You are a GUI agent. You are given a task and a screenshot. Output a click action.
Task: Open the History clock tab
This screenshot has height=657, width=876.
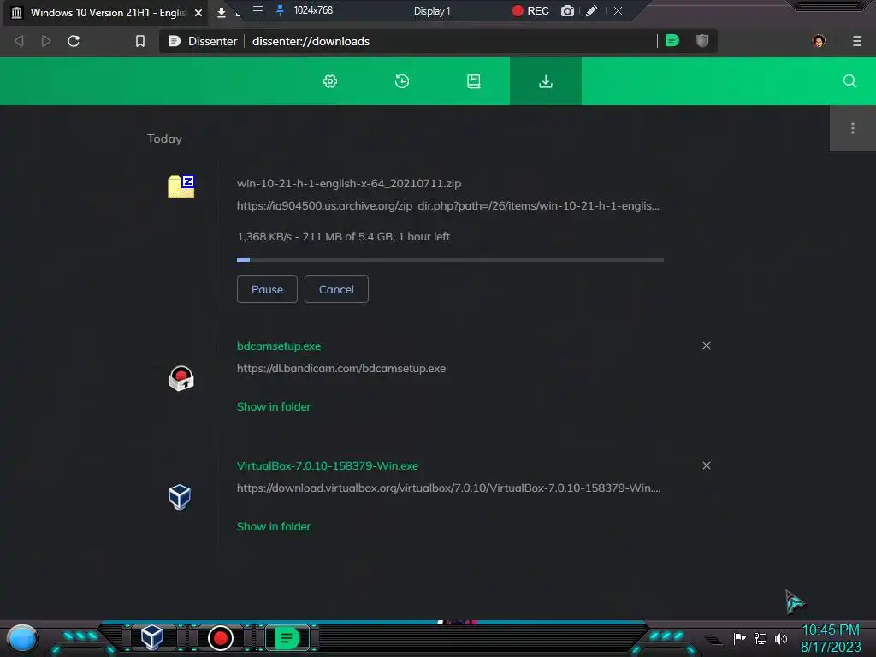coord(402,81)
